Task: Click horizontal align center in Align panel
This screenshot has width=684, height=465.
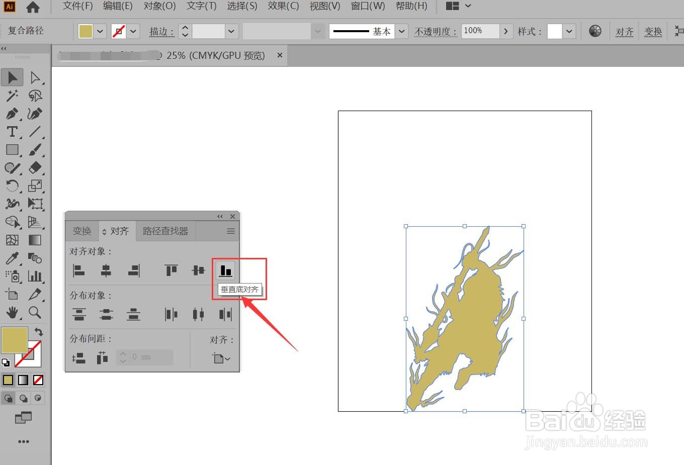Action: pos(106,271)
